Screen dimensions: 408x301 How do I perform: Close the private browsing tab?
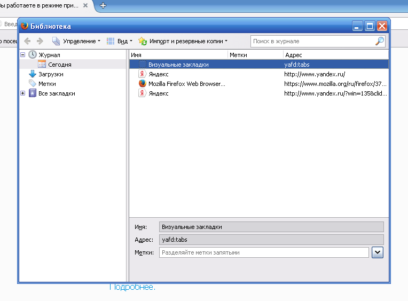85,5
